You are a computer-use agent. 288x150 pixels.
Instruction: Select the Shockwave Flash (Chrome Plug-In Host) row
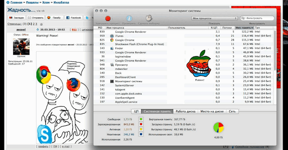coord(184,44)
